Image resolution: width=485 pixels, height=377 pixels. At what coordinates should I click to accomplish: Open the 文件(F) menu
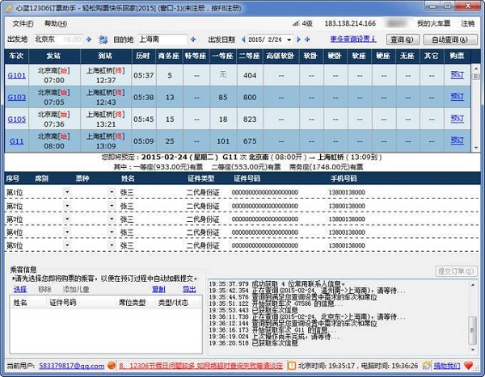pyautogui.click(x=21, y=23)
